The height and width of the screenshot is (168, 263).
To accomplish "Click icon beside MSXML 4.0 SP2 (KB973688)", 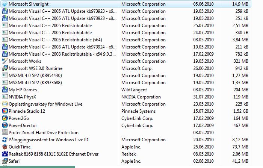I will point(5,83).
